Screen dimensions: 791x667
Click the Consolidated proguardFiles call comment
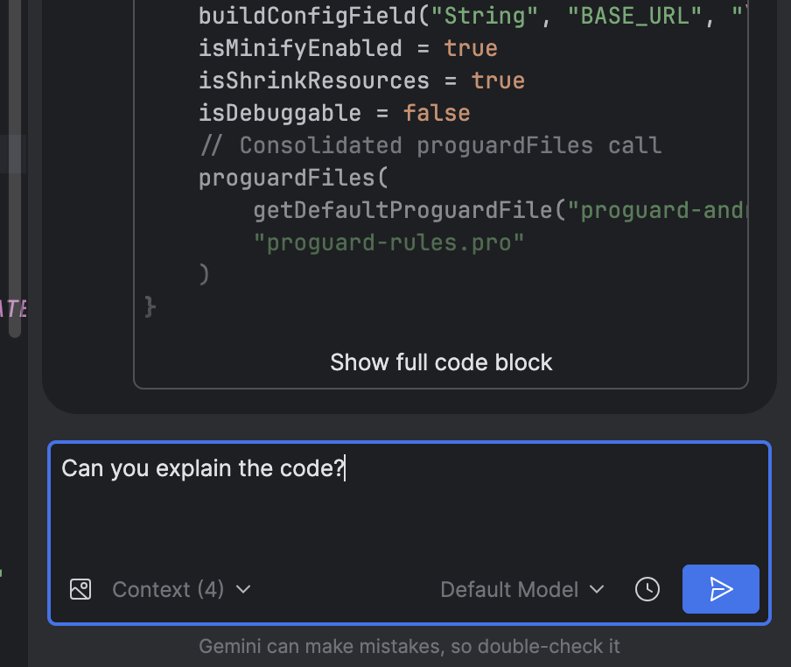click(430, 145)
